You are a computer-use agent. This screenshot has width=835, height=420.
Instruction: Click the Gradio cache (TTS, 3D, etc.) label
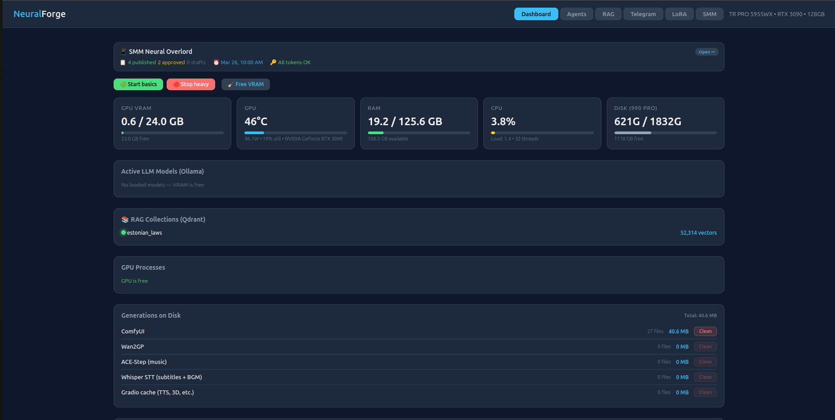[x=158, y=392]
